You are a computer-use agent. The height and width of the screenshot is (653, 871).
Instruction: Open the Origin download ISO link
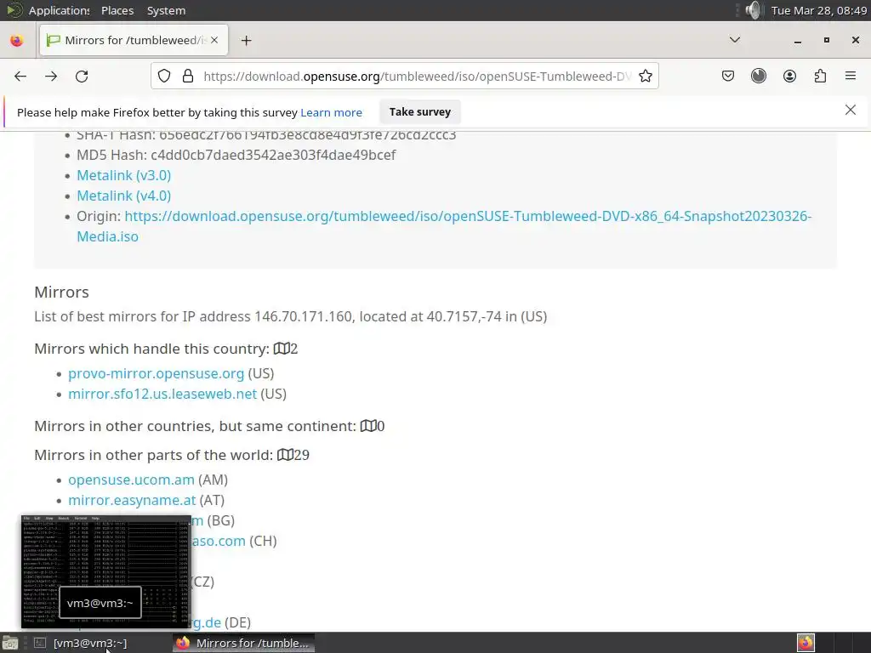(444, 226)
